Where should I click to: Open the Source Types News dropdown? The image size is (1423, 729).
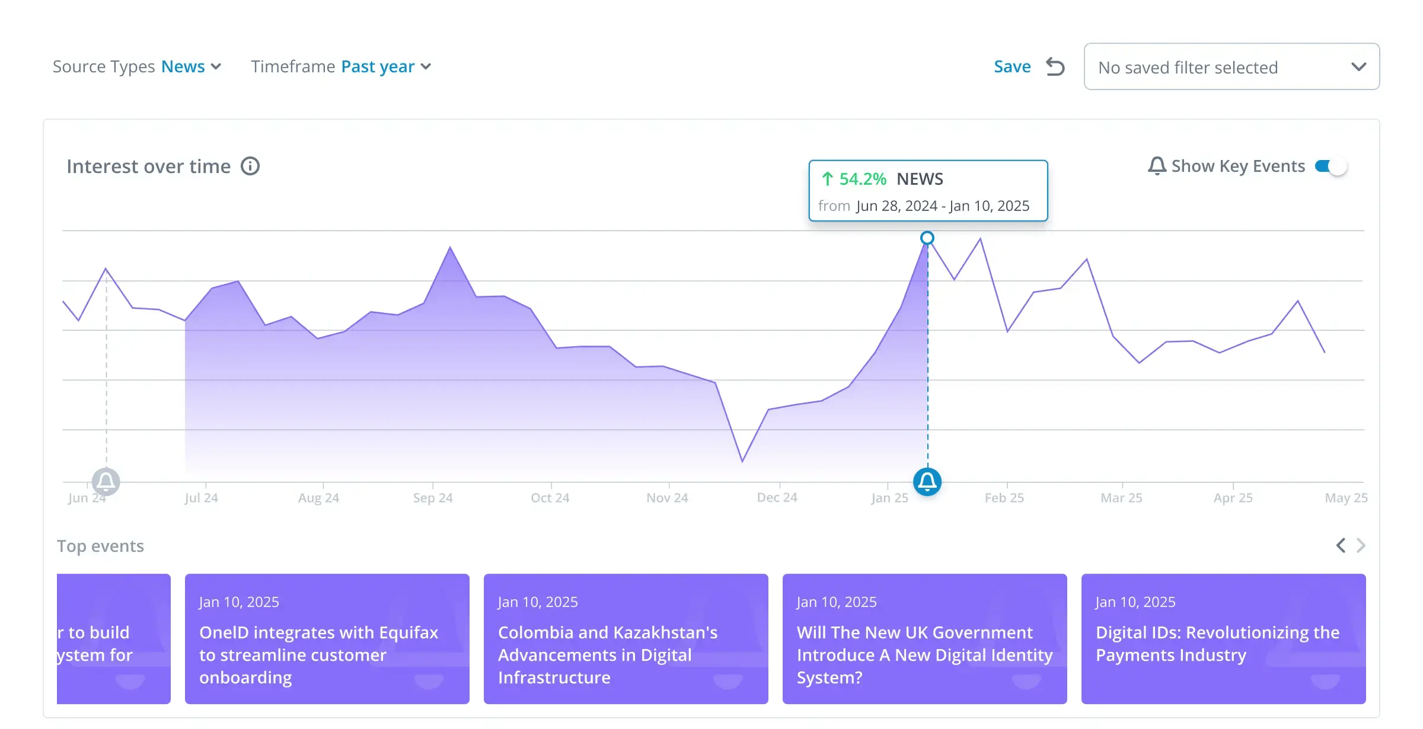(x=137, y=66)
